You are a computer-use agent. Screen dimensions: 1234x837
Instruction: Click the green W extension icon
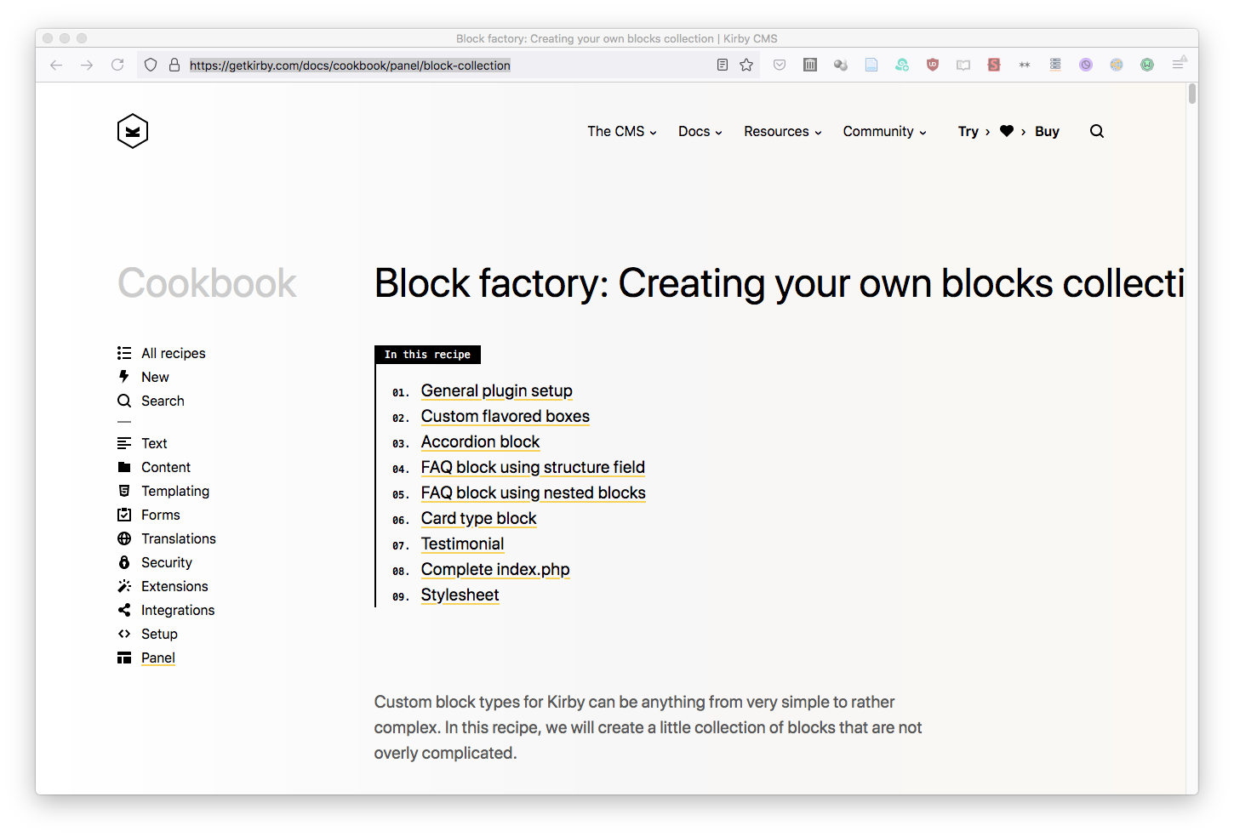1147,65
